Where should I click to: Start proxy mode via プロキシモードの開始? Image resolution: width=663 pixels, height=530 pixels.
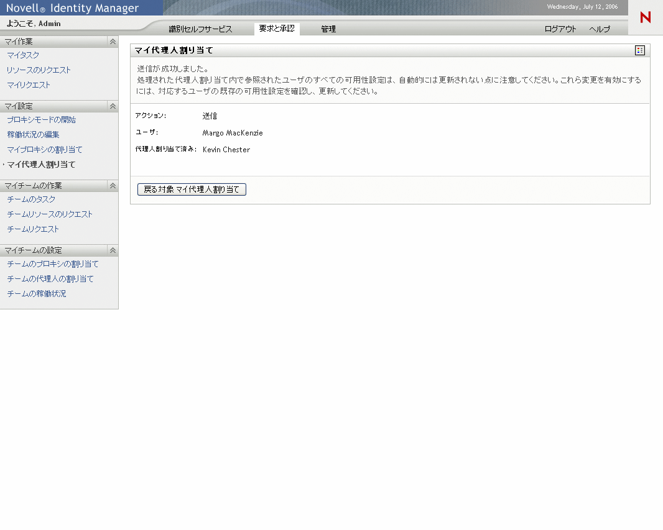click(x=42, y=119)
